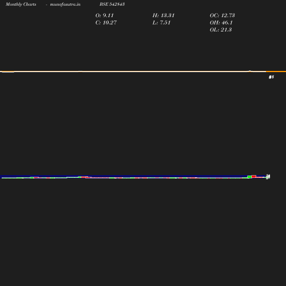Click the "Monthly Charts" title text

click(21, 5)
